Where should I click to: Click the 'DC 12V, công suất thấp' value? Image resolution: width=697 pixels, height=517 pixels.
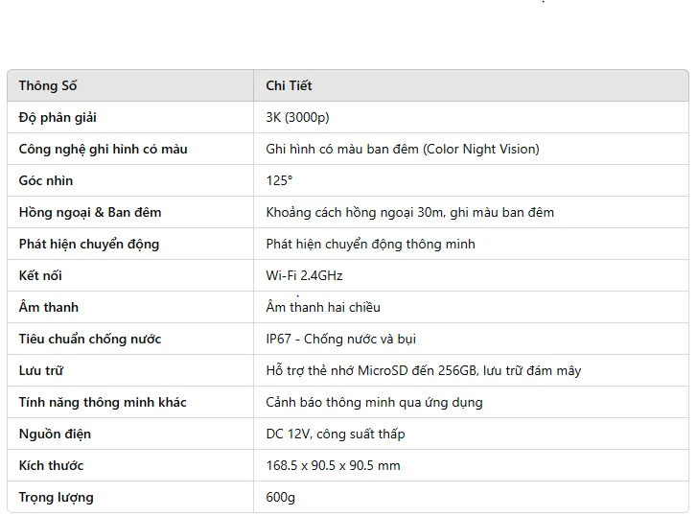tap(336, 434)
